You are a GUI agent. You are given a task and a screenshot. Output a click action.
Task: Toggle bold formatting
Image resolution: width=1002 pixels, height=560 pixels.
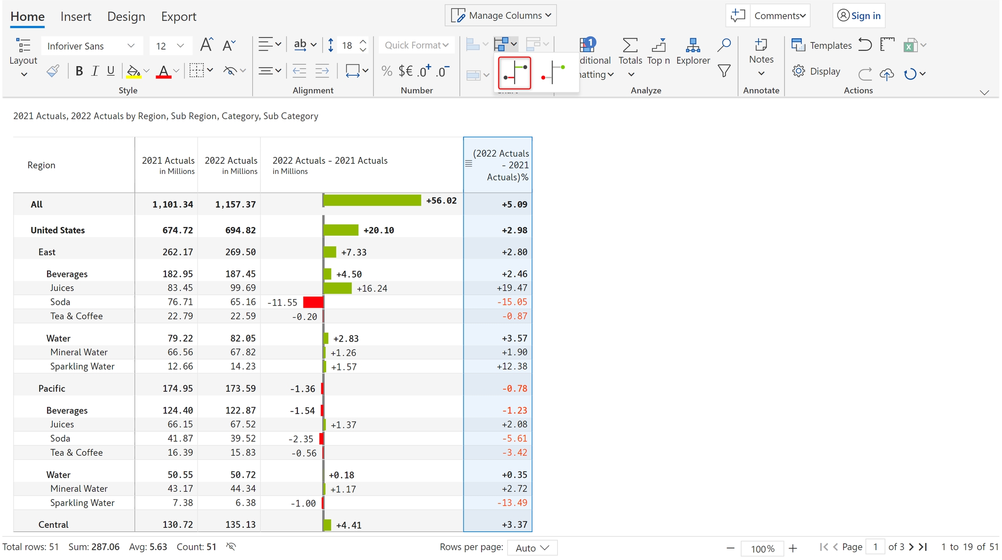(79, 71)
